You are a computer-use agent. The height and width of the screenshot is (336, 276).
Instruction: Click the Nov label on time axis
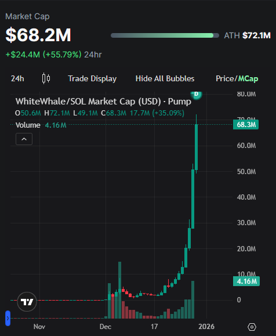(39, 327)
